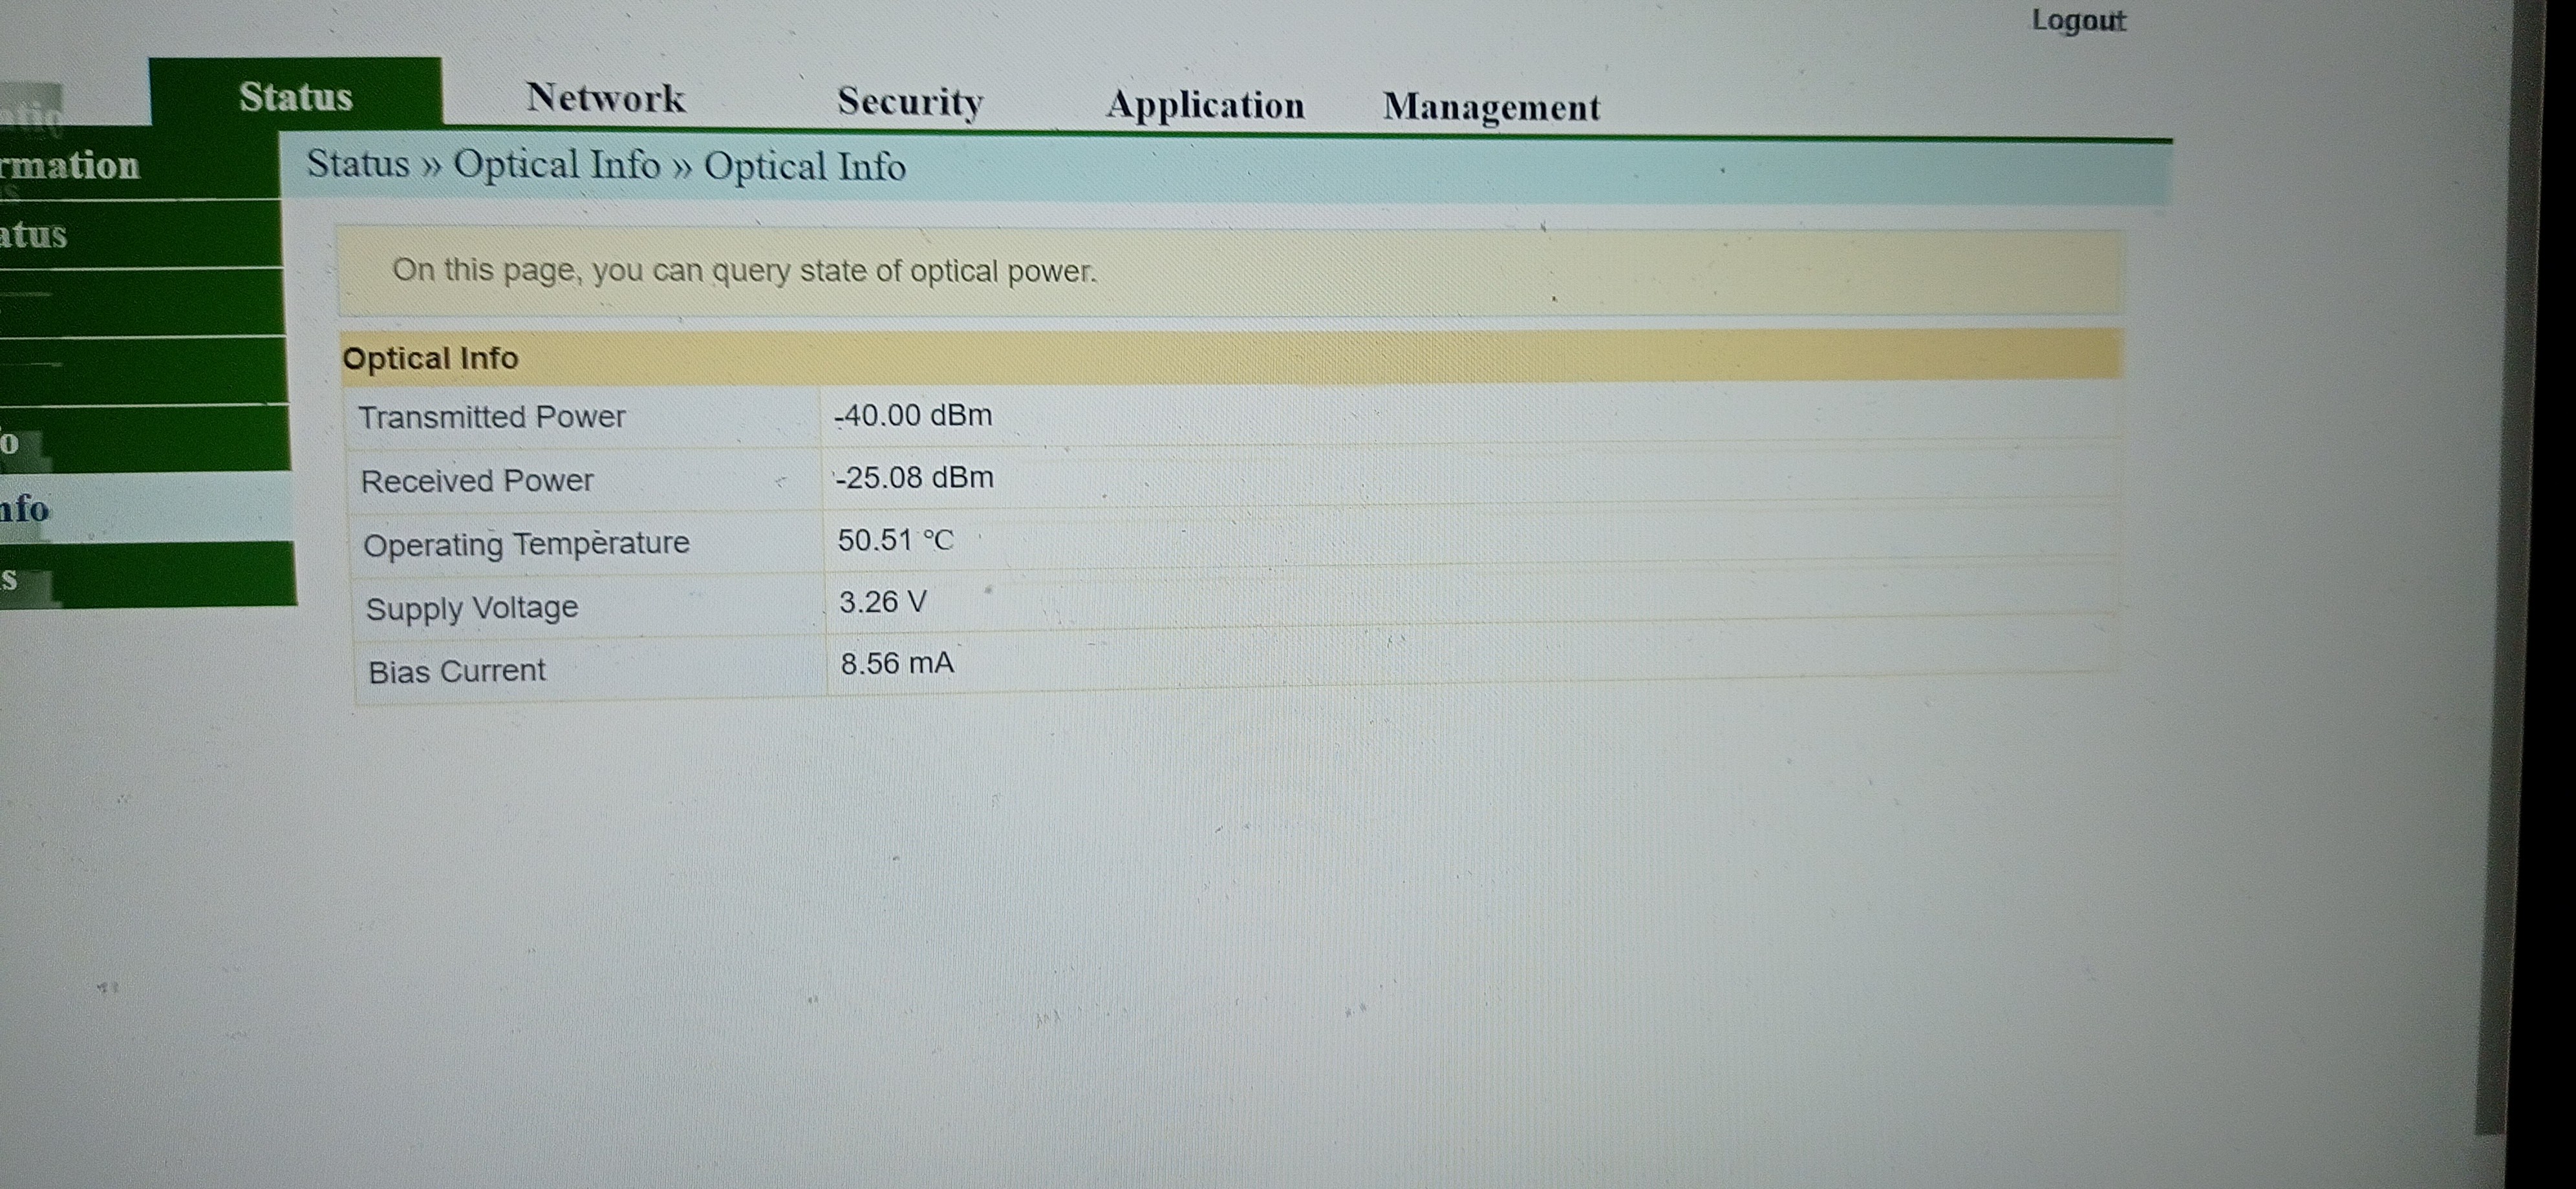Screen dimensions: 2576x1189
Task: Open the Status tab
Action: (x=295, y=97)
